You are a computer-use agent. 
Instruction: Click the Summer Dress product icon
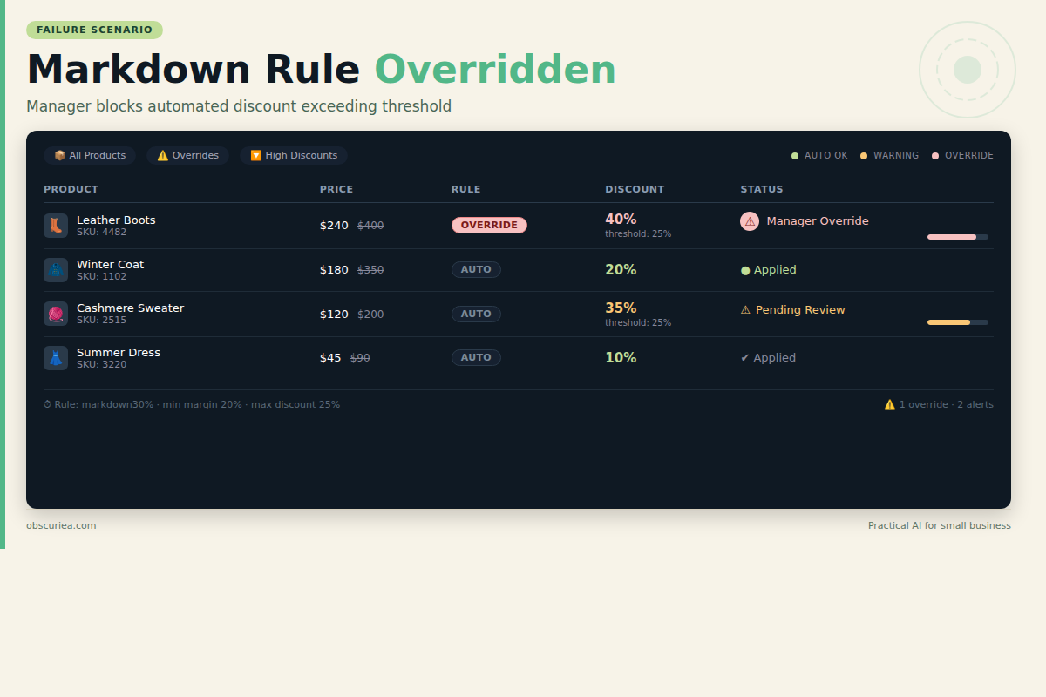click(56, 358)
